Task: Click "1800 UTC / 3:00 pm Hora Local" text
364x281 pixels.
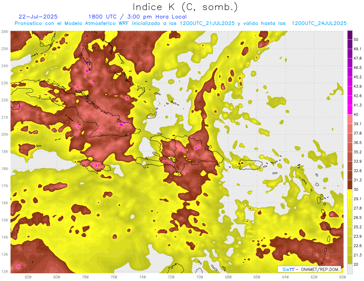Action: 137,17
